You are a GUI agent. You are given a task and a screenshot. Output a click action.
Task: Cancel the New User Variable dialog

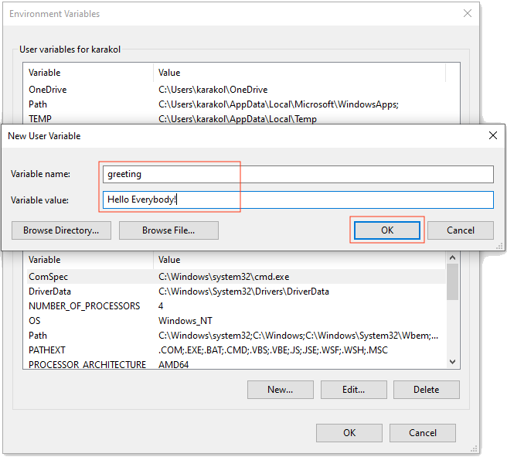click(x=461, y=230)
